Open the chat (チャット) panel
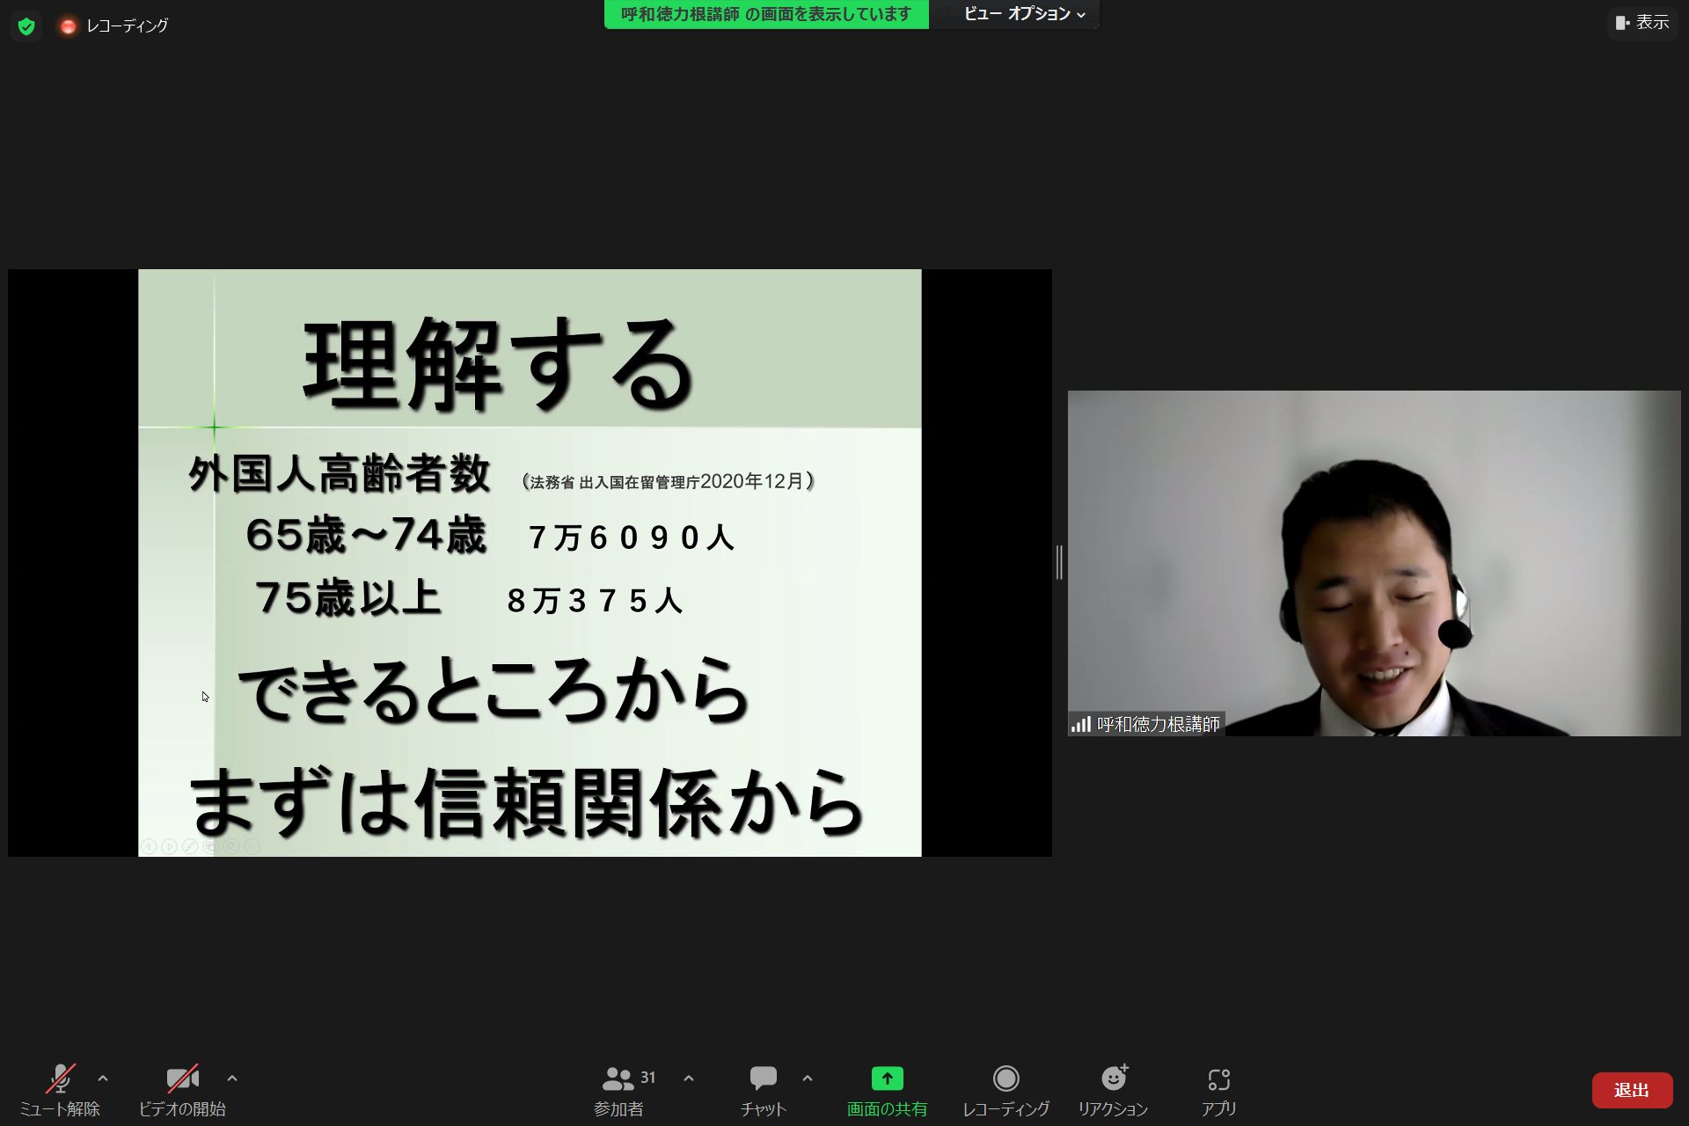This screenshot has width=1689, height=1126. 763,1090
